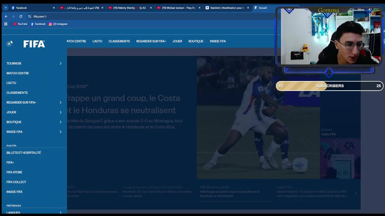Expand the Tournois submenu chevron
385x216 pixels.
pyautogui.click(x=60, y=63)
